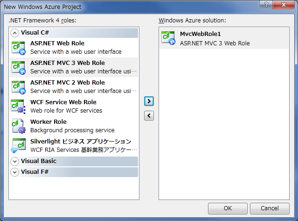Screen dimensions: 298x221
Task: Click the Silverlight business application icon
Action: pos(19,145)
